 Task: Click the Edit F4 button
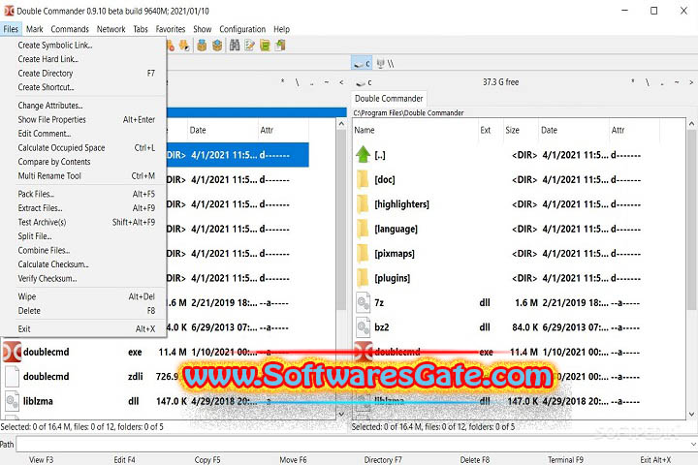point(124,459)
